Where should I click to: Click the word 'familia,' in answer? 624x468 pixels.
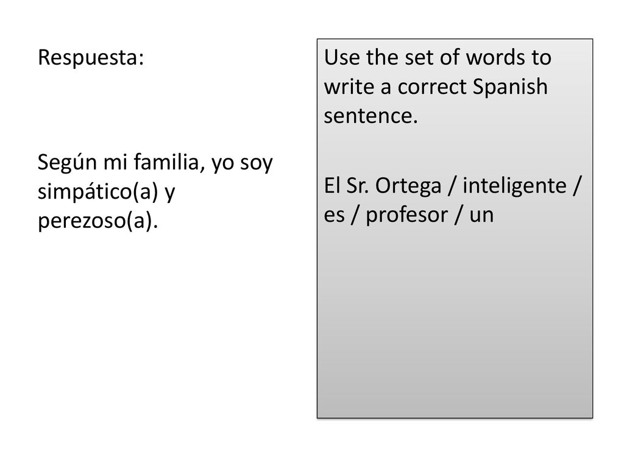[x=169, y=162]
